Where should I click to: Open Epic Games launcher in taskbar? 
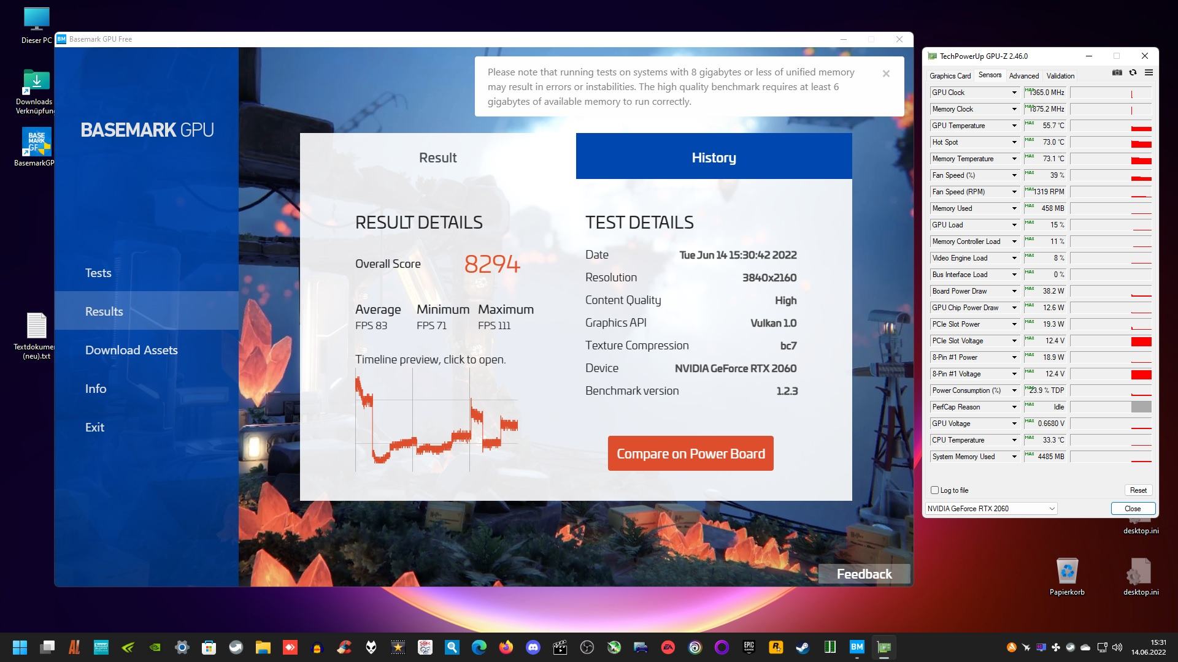[749, 647]
